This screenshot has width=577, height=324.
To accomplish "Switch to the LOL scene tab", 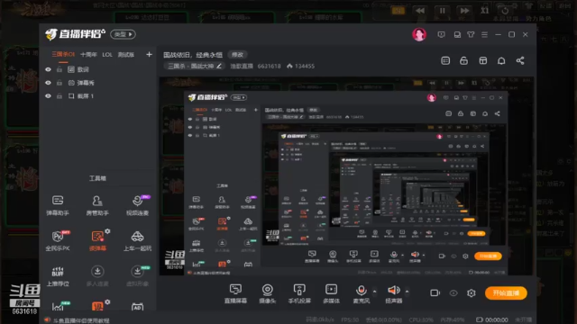I will [x=107, y=55].
